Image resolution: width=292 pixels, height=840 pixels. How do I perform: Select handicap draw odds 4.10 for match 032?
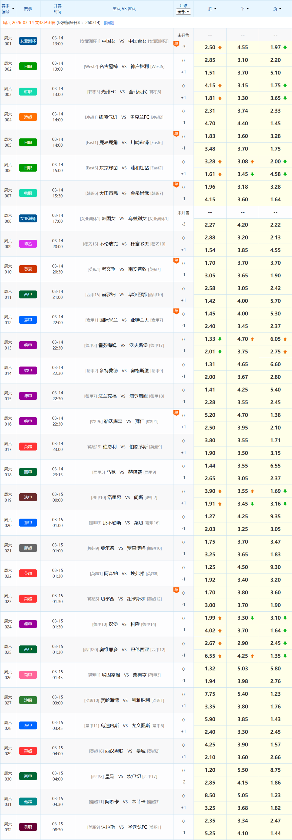pyautogui.click(x=243, y=834)
